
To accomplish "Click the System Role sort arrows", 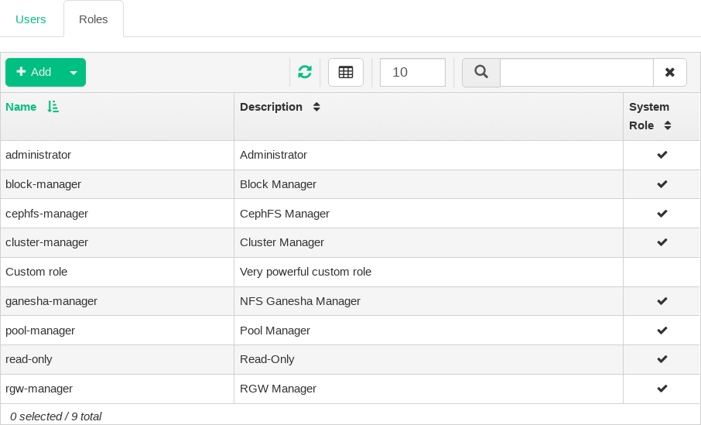I will point(667,125).
